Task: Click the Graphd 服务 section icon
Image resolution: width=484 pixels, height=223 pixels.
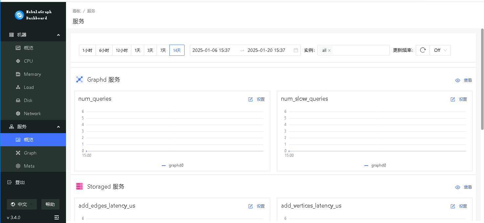Action: [79, 79]
